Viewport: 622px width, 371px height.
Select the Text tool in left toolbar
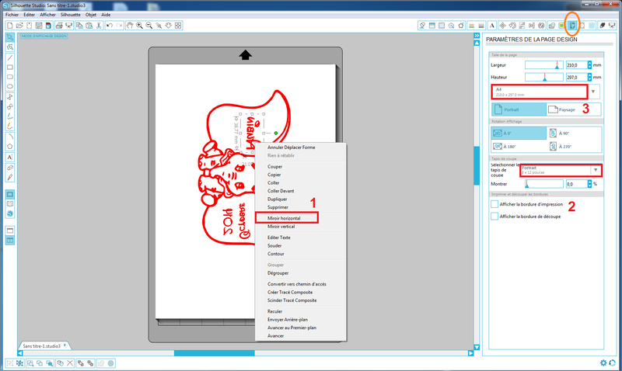point(10,158)
